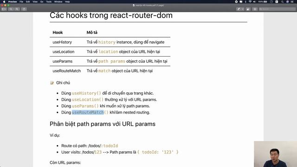Click the webcam video overlay of presenter
297x167 pixels.
[x=275, y=154]
